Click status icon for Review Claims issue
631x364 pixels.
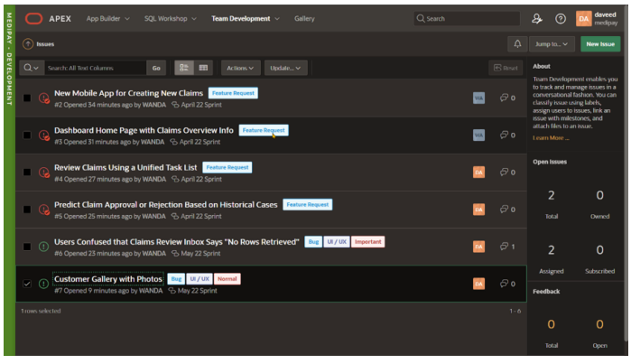click(x=44, y=173)
